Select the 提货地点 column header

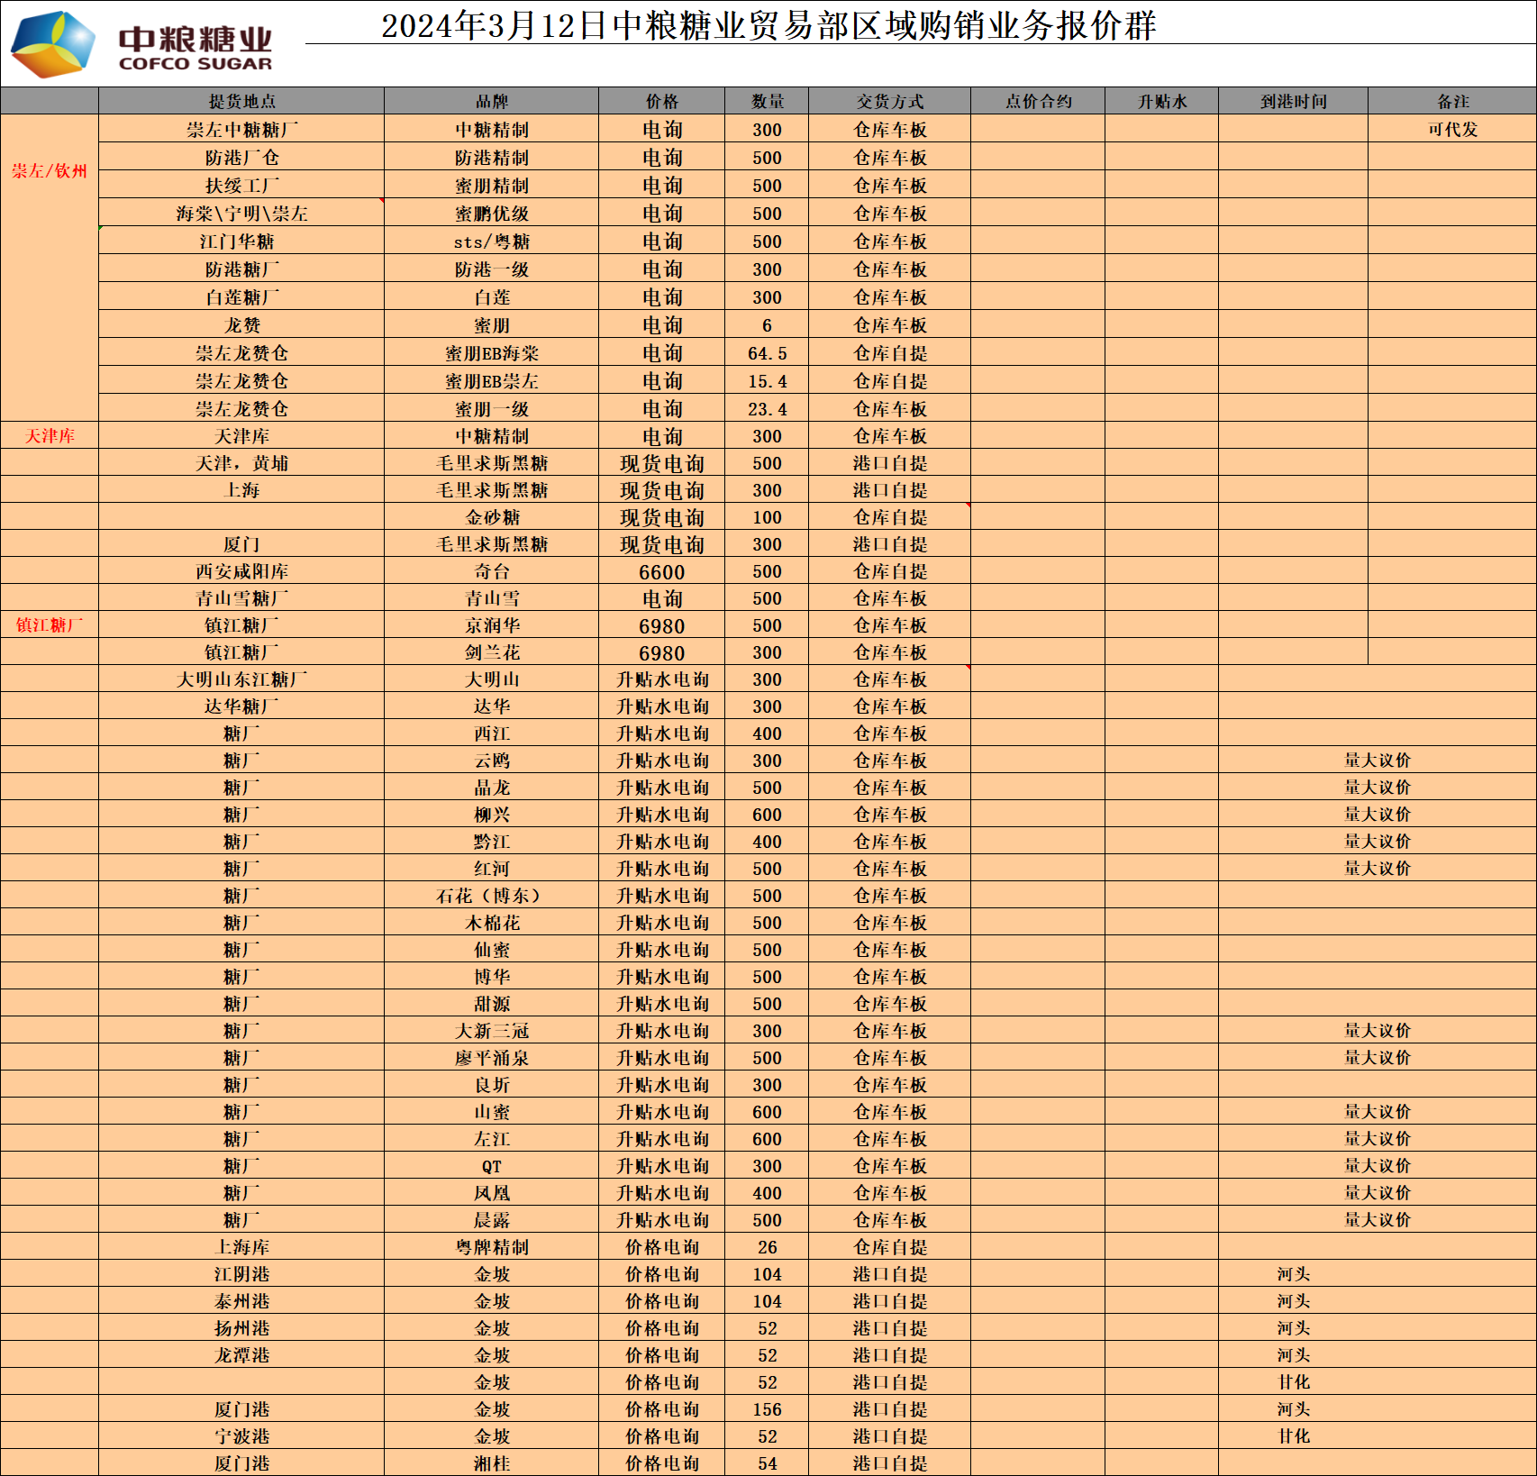pos(241,102)
